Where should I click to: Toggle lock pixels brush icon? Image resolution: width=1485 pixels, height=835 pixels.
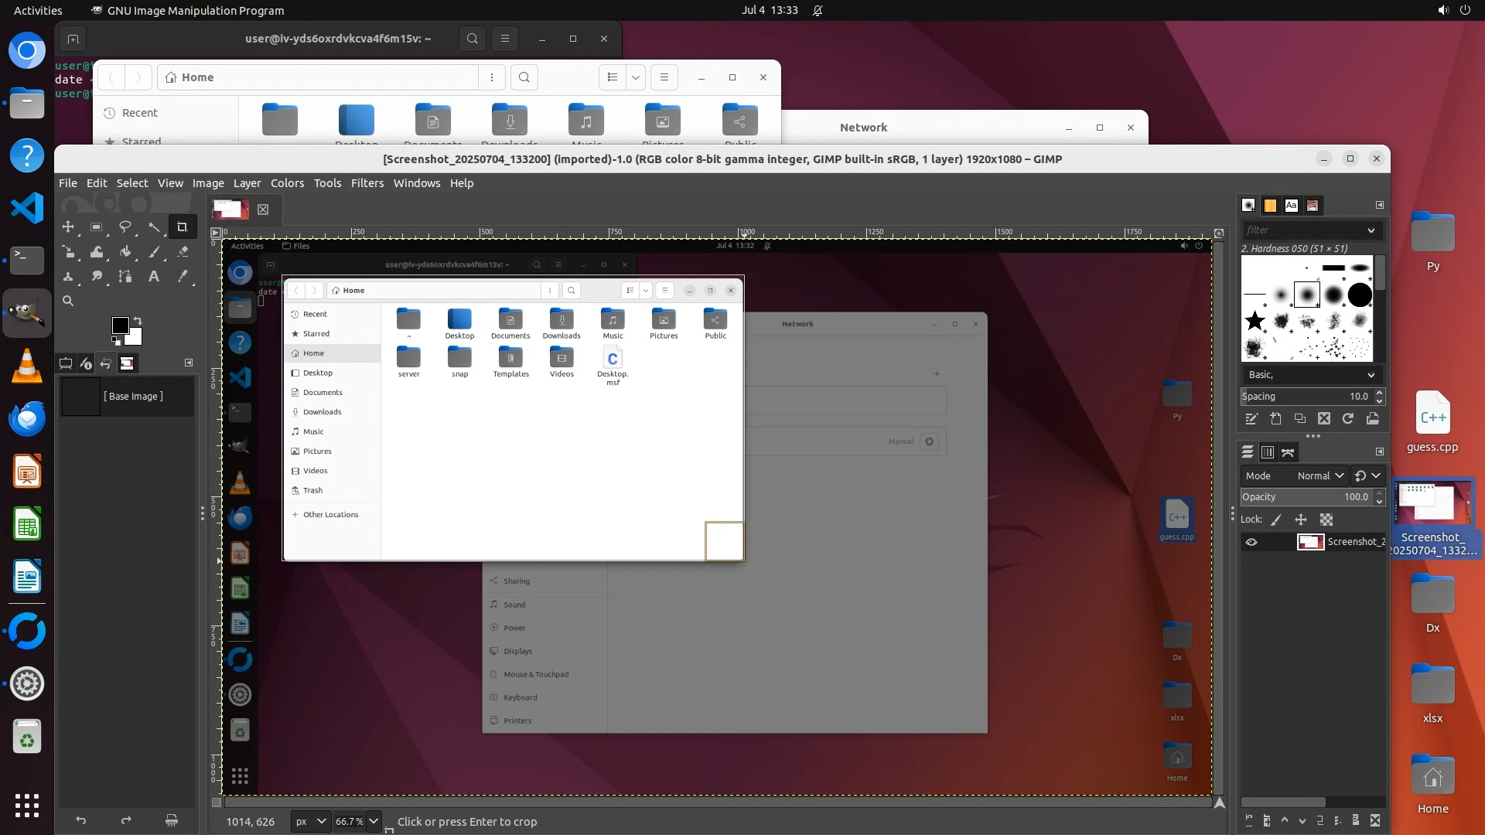click(1276, 520)
